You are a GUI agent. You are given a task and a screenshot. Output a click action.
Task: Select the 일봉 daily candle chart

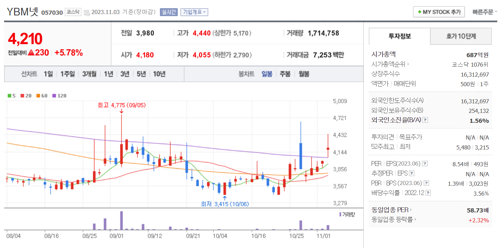point(267,74)
